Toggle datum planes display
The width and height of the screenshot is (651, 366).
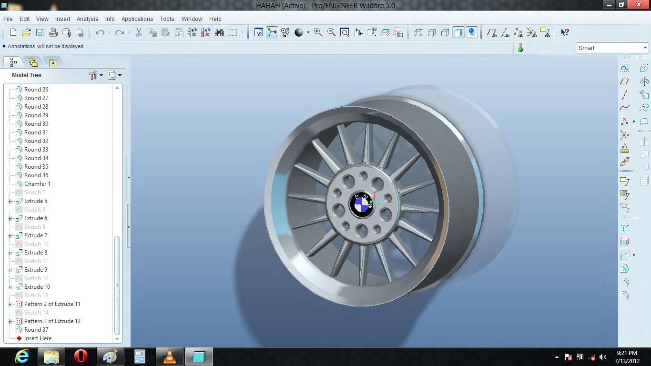click(x=492, y=32)
